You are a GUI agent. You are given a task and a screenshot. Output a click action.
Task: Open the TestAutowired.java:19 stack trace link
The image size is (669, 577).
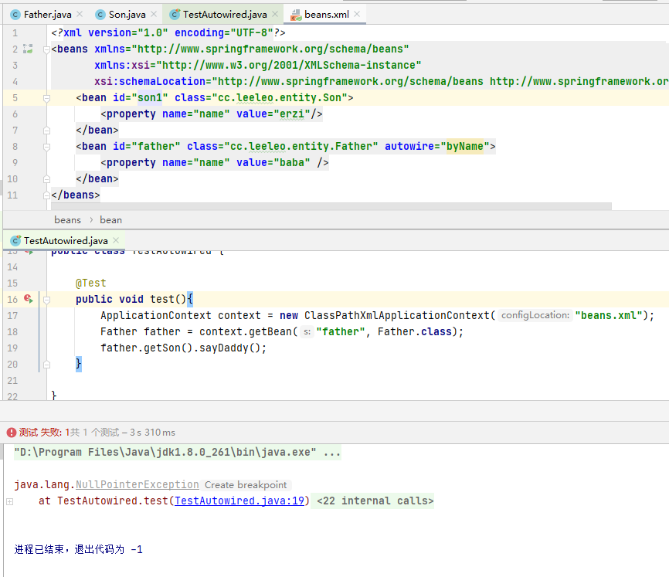coord(241,501)
